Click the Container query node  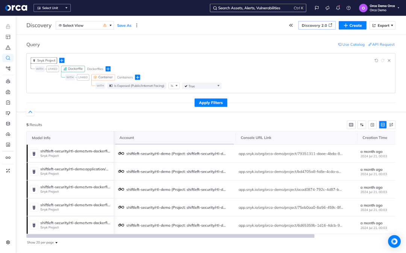(x=103, y=77)
